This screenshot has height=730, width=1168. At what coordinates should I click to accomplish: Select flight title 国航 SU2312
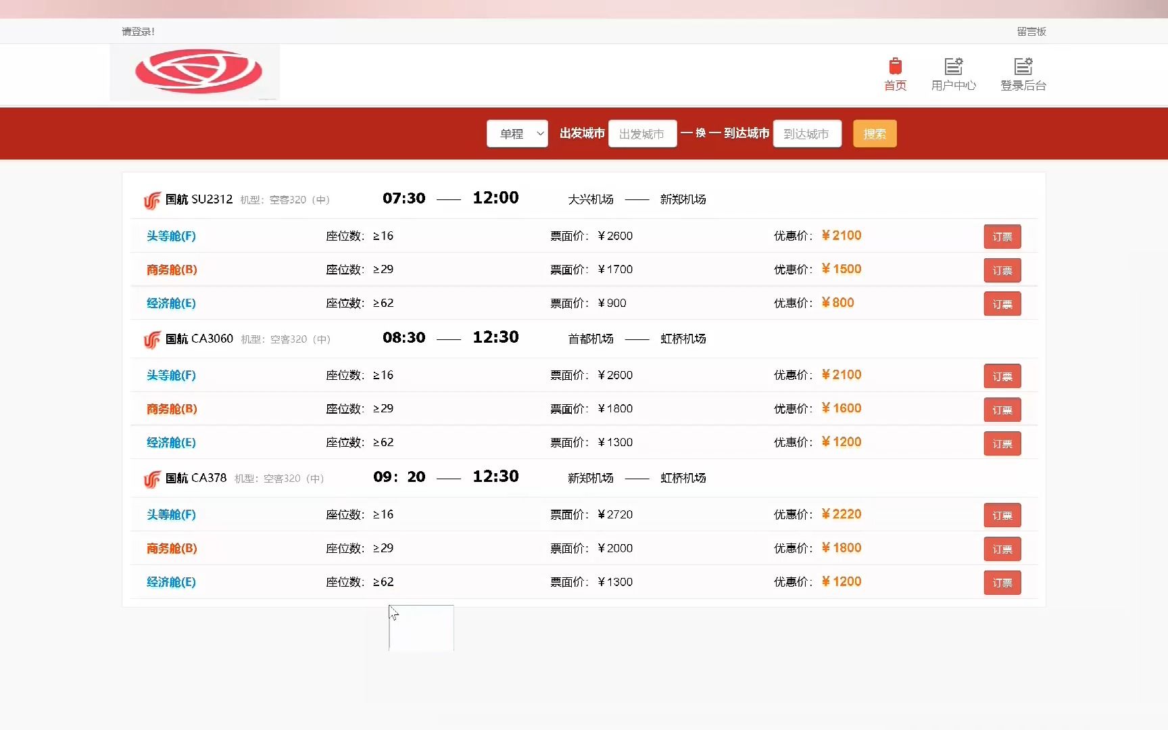199,199
